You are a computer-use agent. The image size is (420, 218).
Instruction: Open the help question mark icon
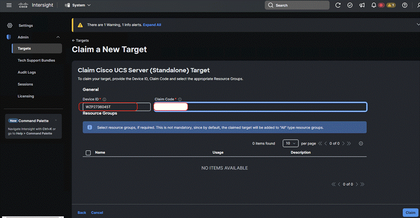coord(405,5)
